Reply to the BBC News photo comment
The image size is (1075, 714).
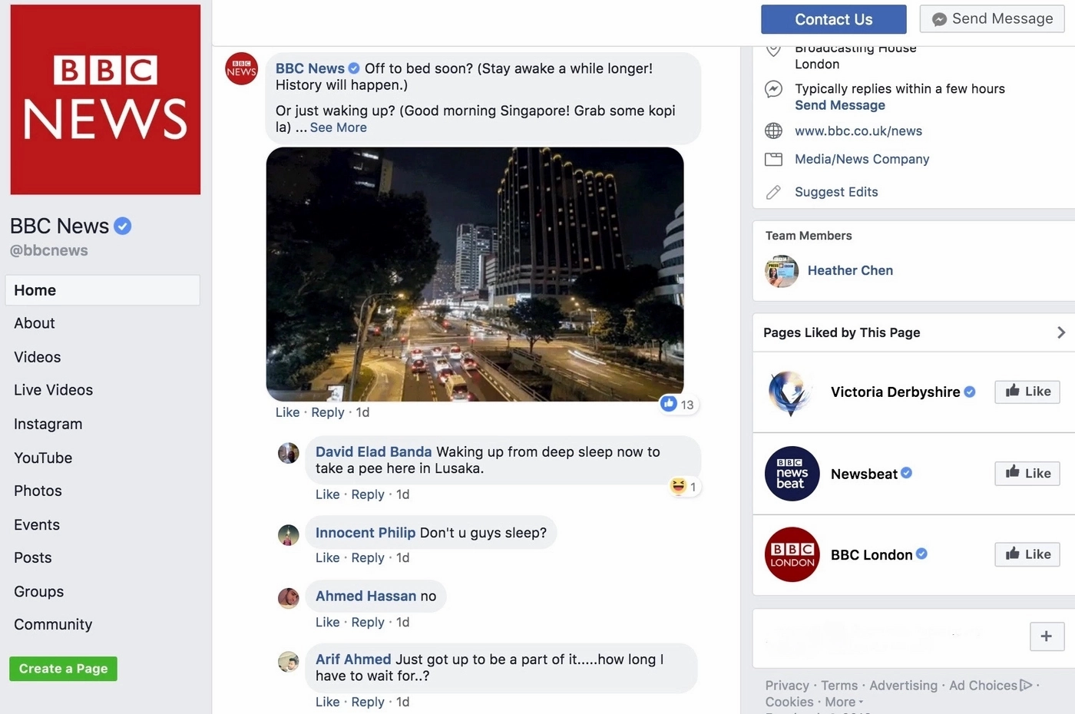tap(328, 412)
